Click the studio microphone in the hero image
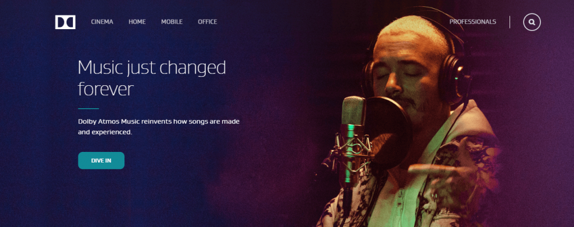The width and height of the screenshot is (574, 227). coord(352,139)
